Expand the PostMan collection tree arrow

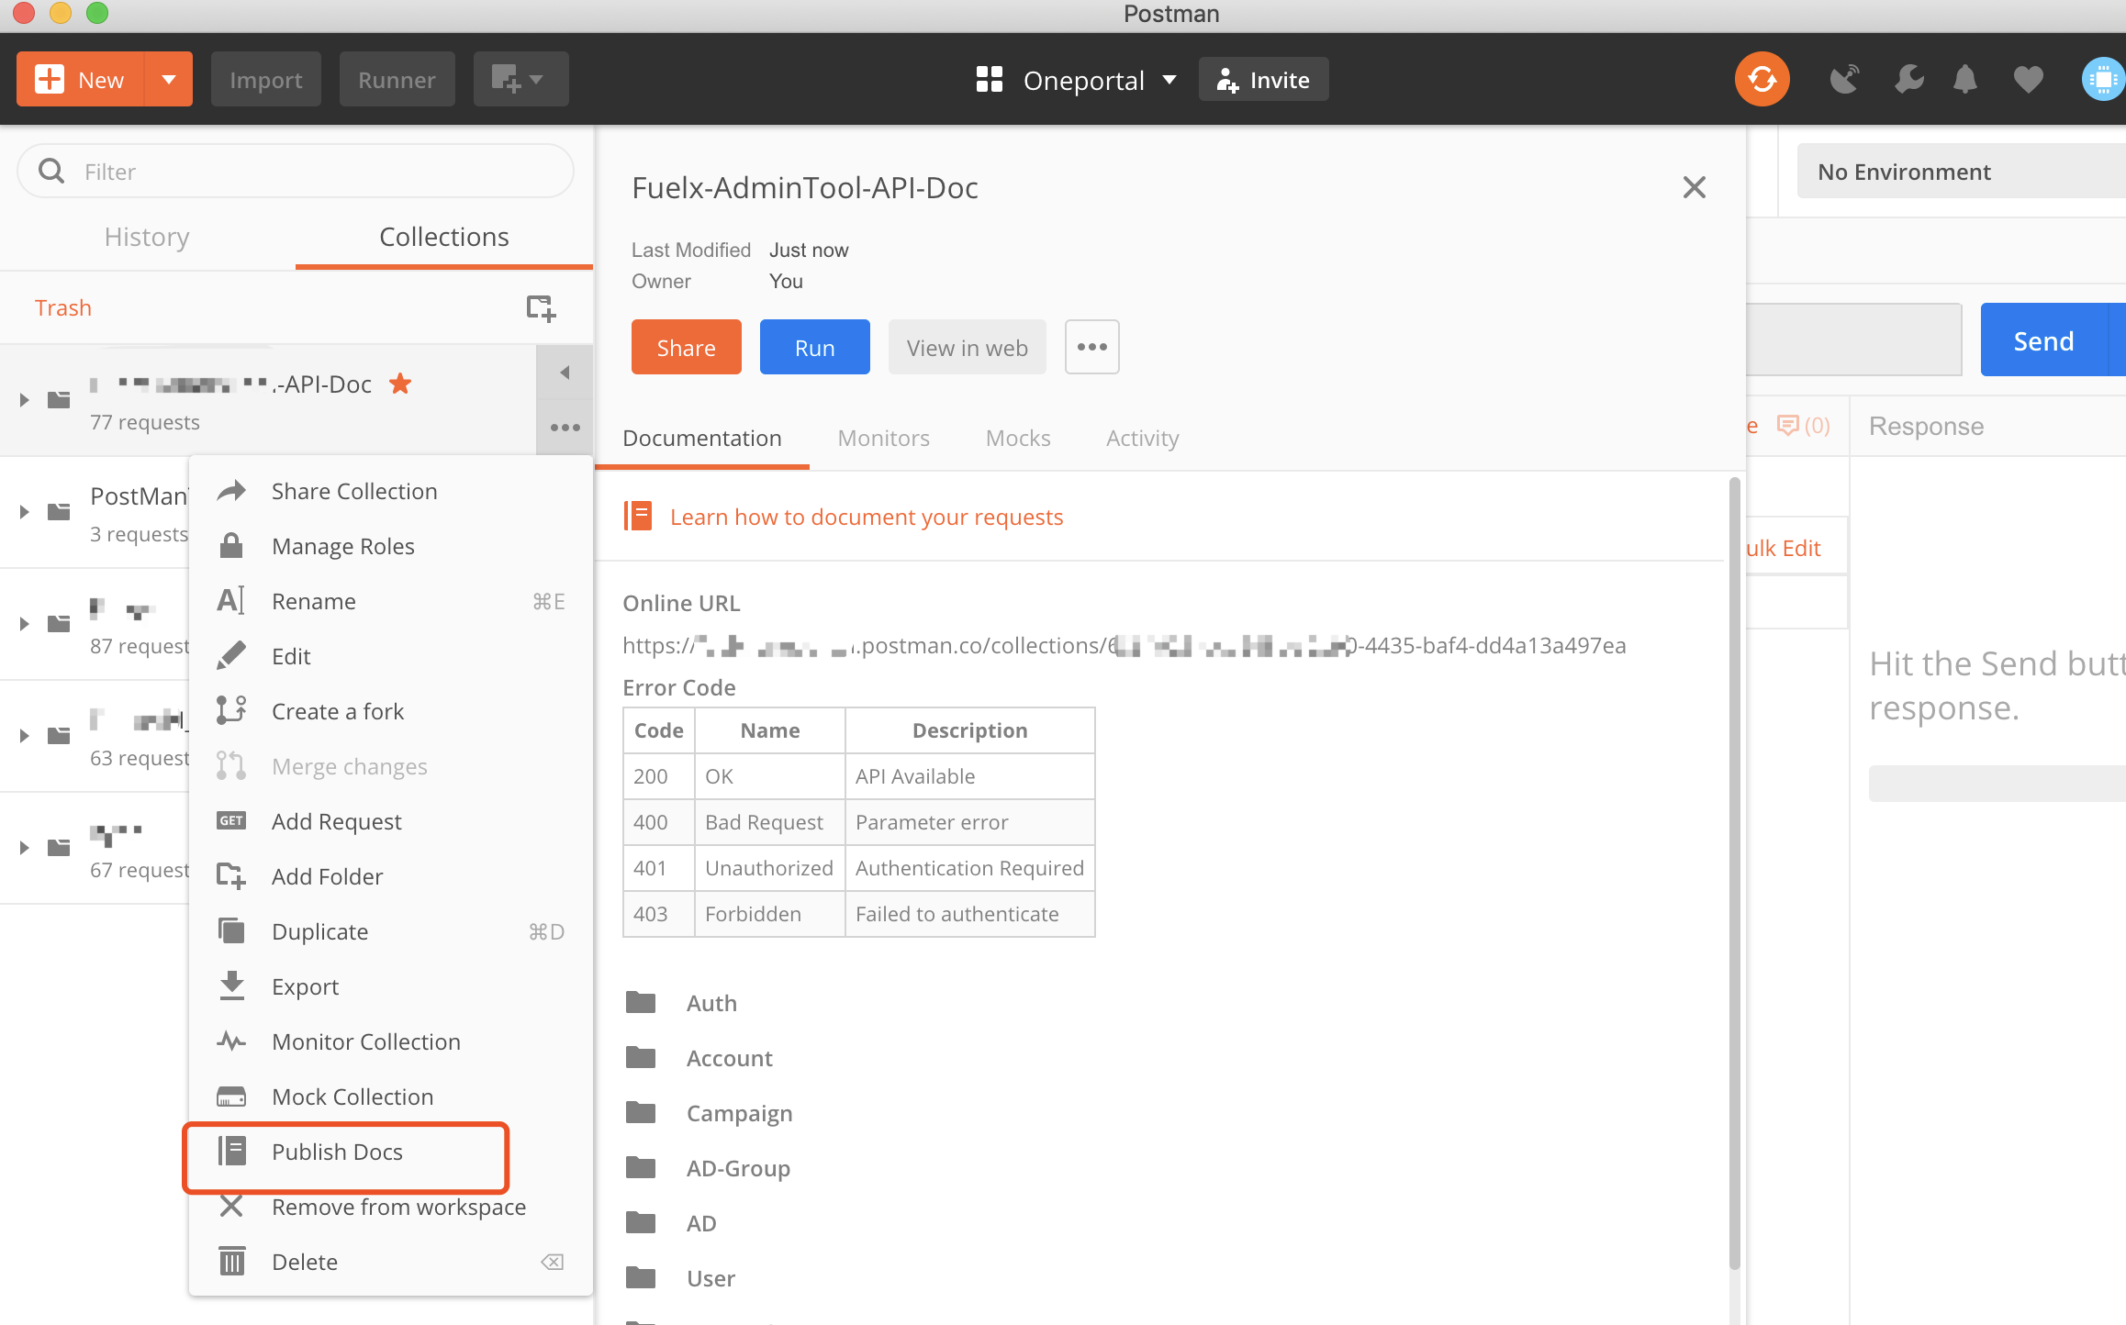24,512
